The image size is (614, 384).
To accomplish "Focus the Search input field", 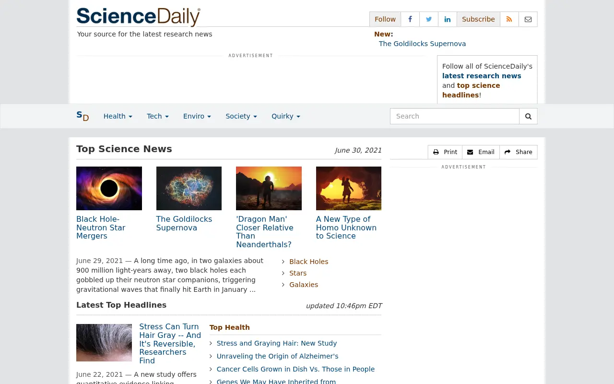I will coord(455,116).
